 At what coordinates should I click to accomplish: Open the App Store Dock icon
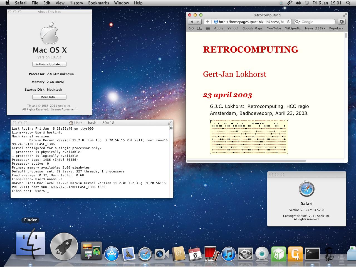click(112, 254)
